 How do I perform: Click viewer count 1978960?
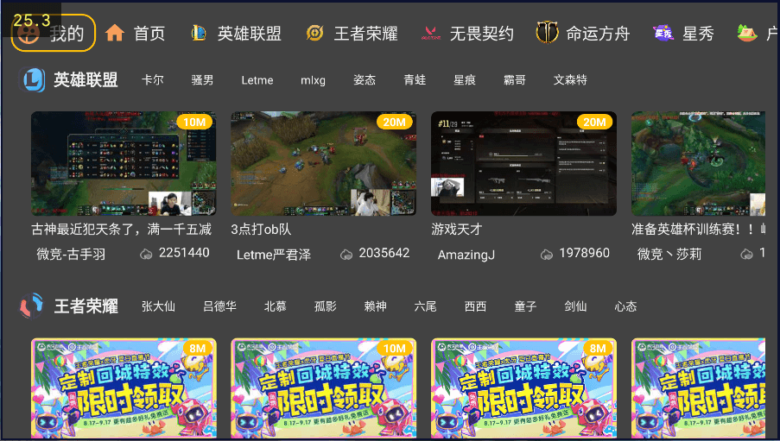[x=585, y=253]
